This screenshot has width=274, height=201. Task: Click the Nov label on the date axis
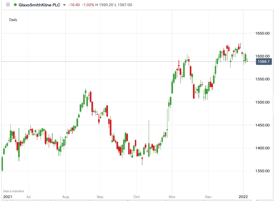click(172, 197)
